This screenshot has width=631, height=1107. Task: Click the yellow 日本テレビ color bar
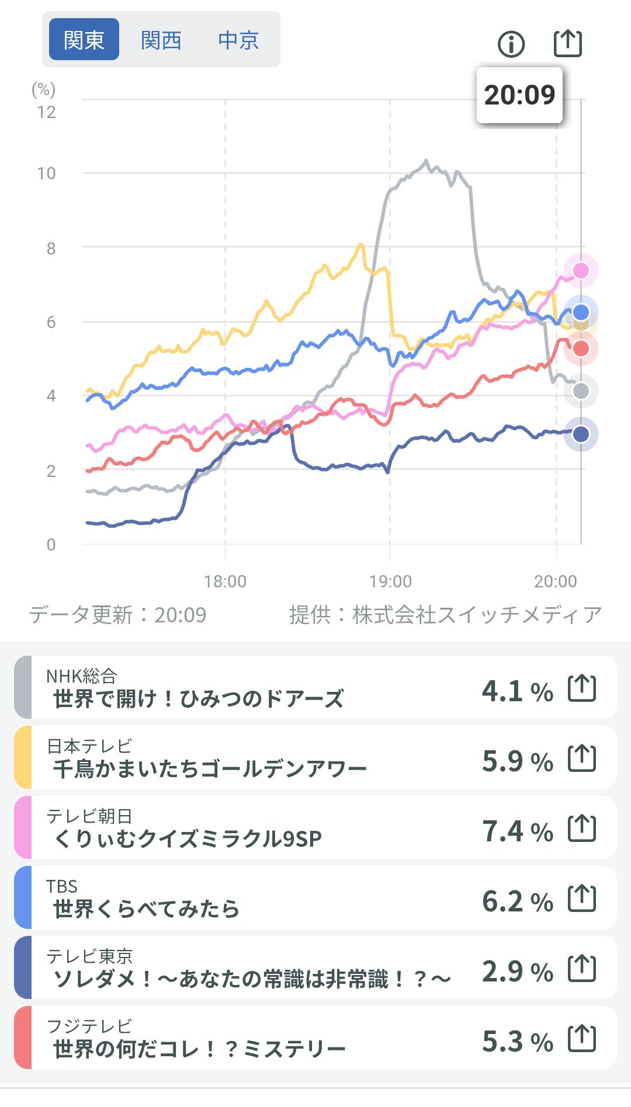point(23,757)
